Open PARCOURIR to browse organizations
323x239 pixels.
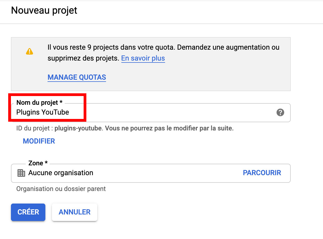[x=262, y=172]
